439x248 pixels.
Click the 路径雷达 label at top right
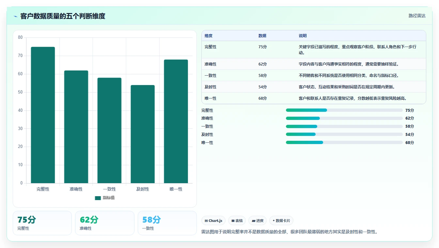(417, 16)
